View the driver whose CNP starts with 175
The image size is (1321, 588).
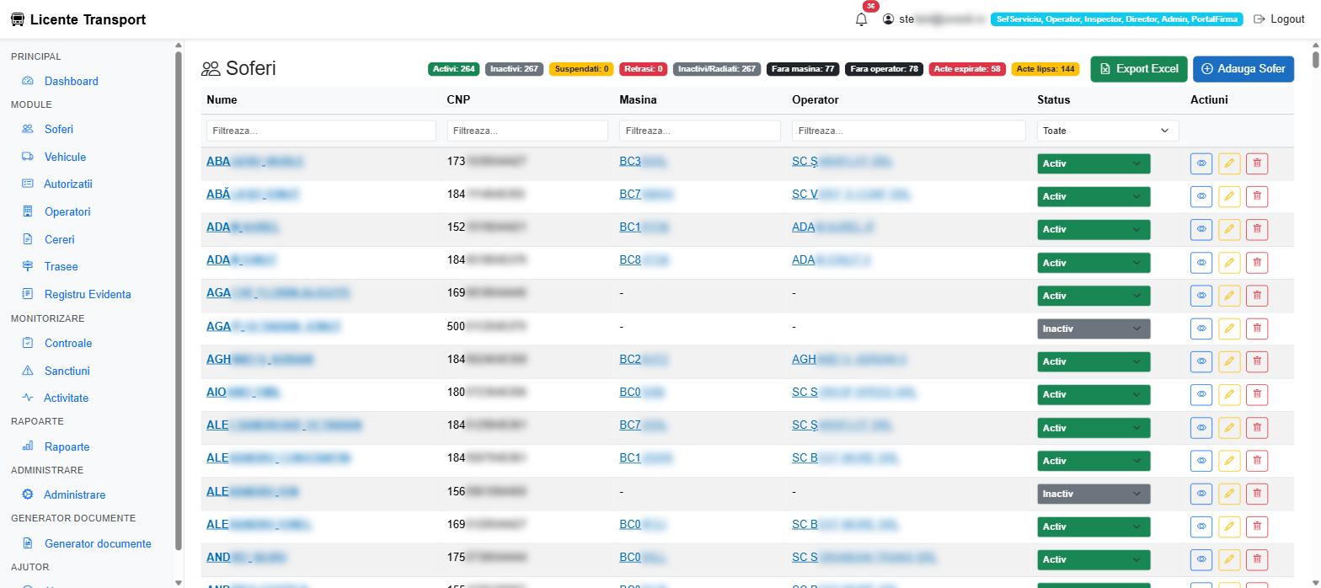tap(1201, 559)
